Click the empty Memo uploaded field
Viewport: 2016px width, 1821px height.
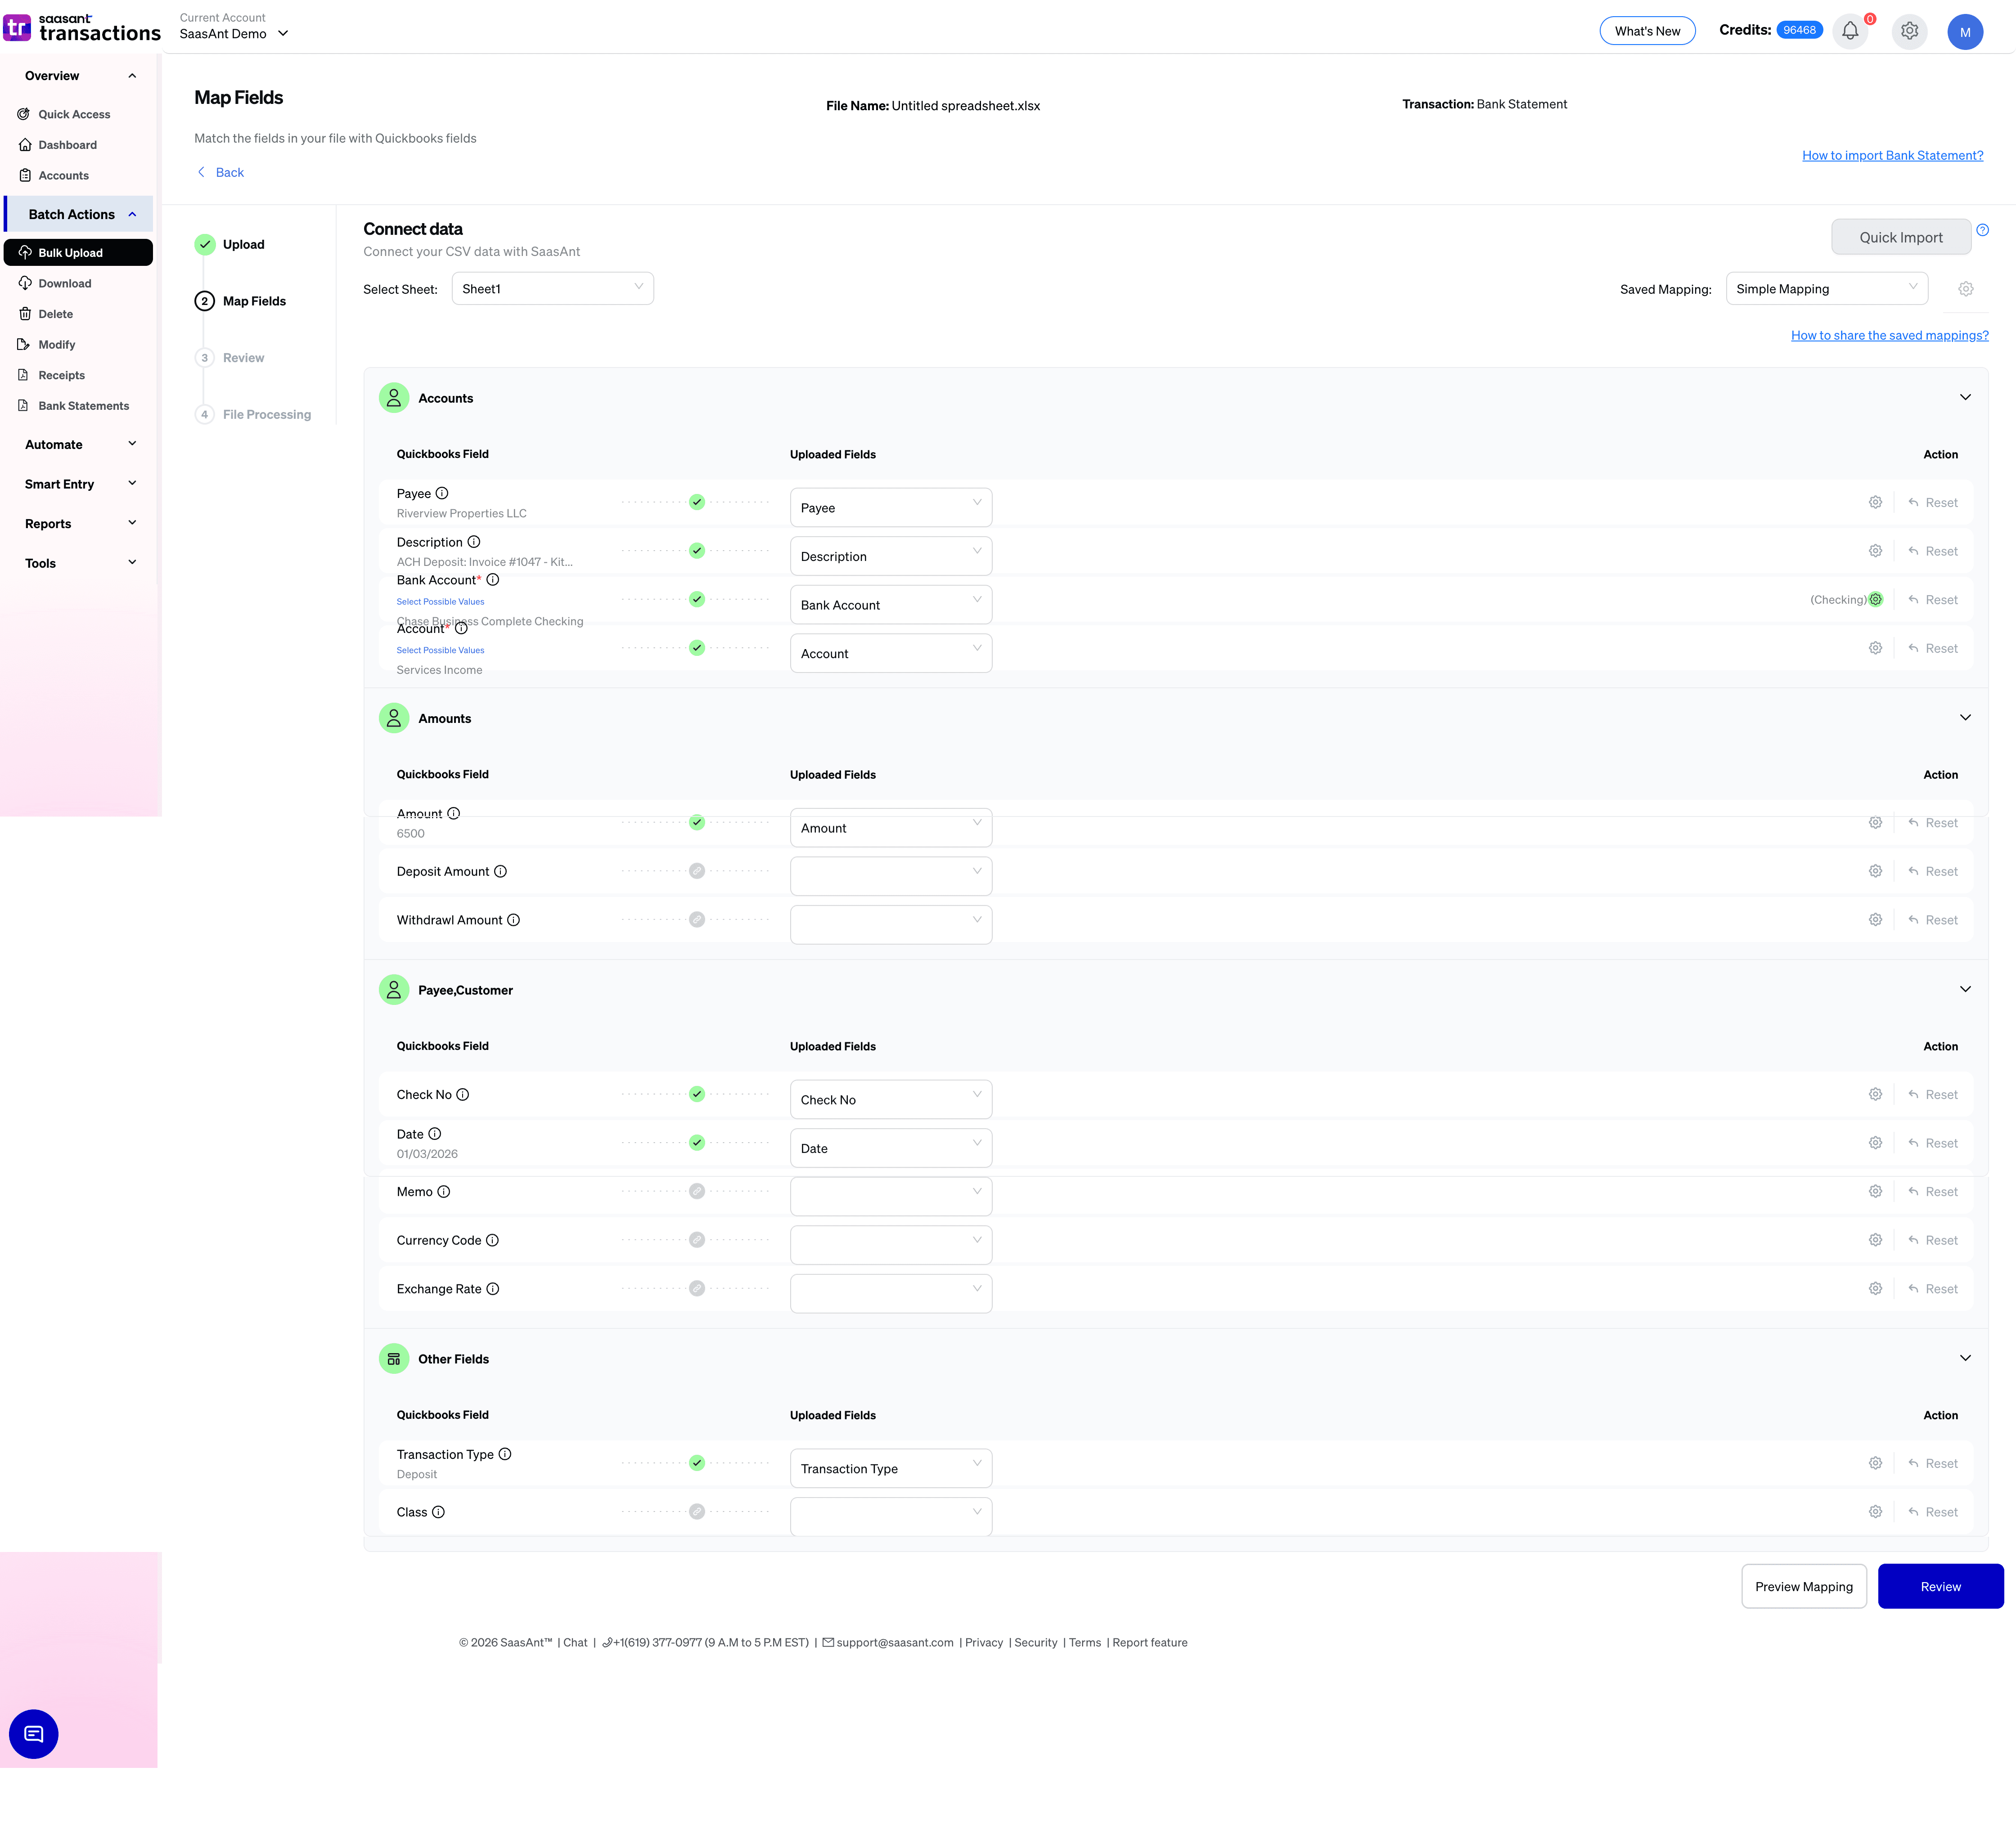click(890, 1195)
